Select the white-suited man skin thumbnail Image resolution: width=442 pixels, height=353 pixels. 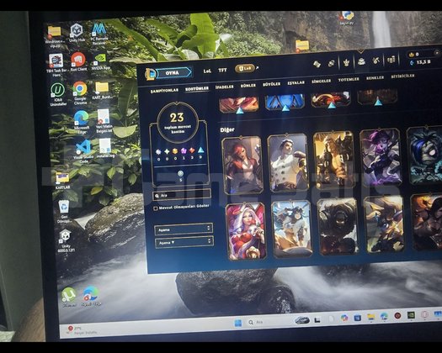pyautogui.click(x=288, y=163)
